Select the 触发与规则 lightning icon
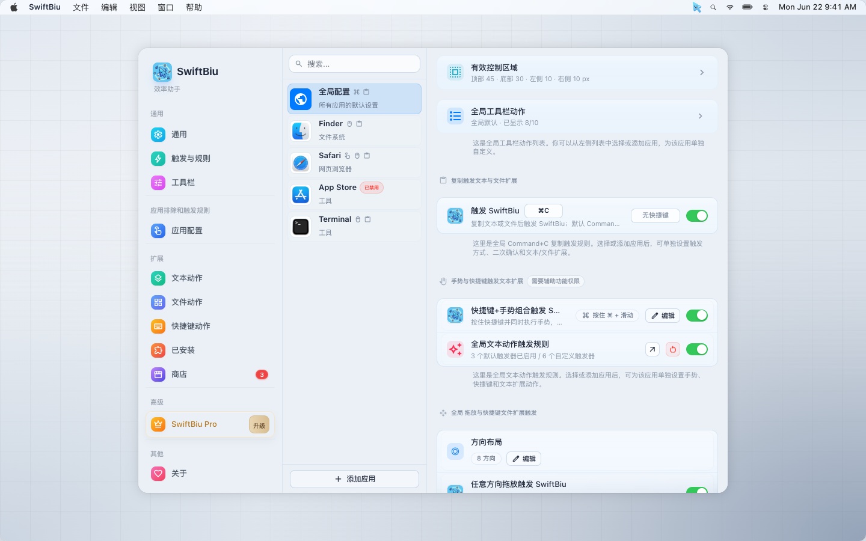Viewport: 866px width, 541px height. (158, 159)
